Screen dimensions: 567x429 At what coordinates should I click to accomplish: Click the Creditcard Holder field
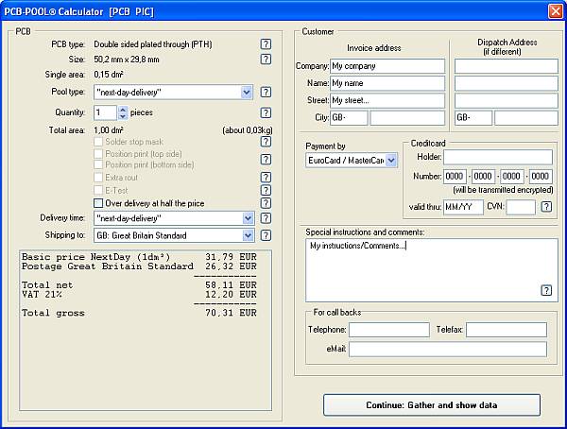[x=497, y=157]
